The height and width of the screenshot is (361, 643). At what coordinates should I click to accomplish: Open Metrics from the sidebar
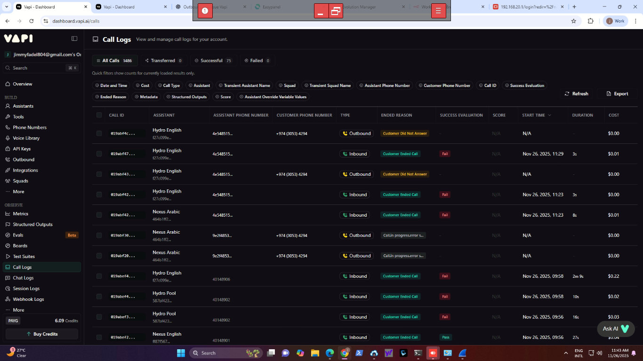click(20, 214)
